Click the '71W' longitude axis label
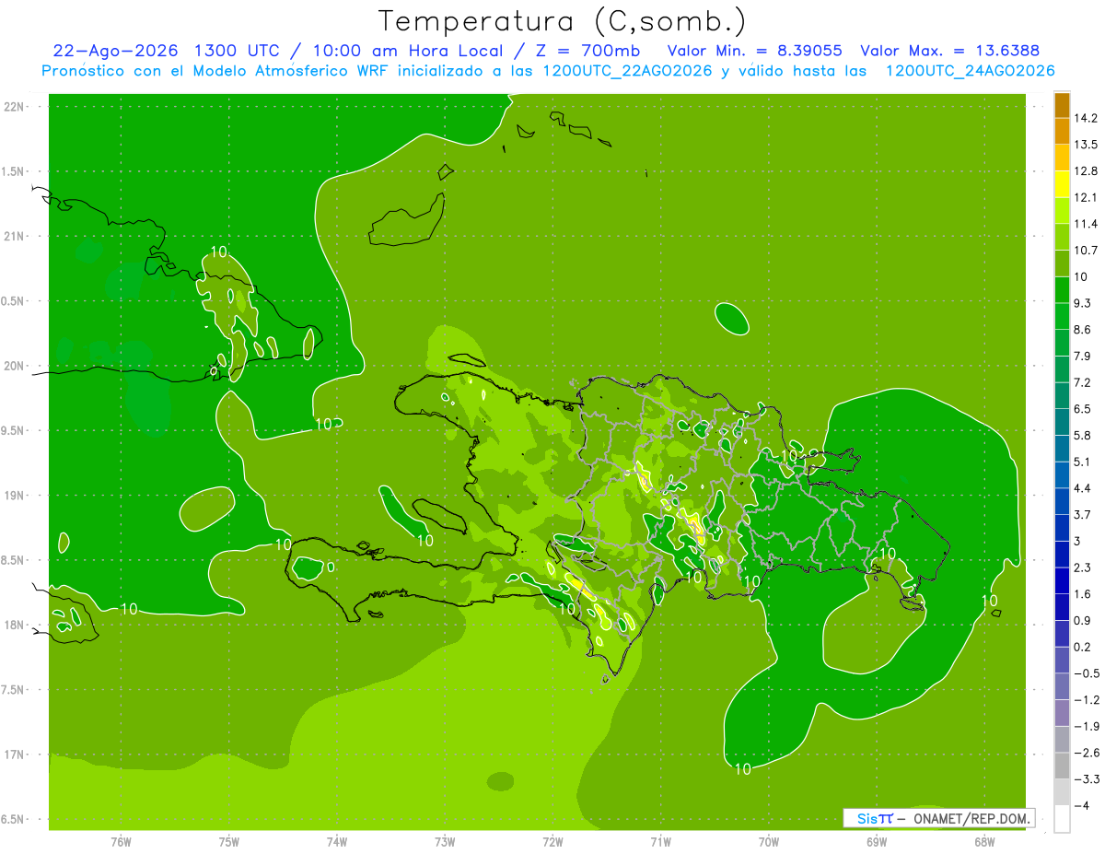 click(660, 842)
